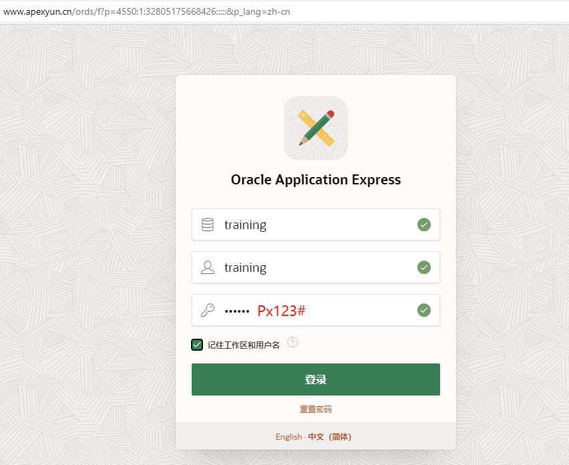Screen dimensions: 569x465
Task: Switch language to English
Action: [x=289, y=437]
